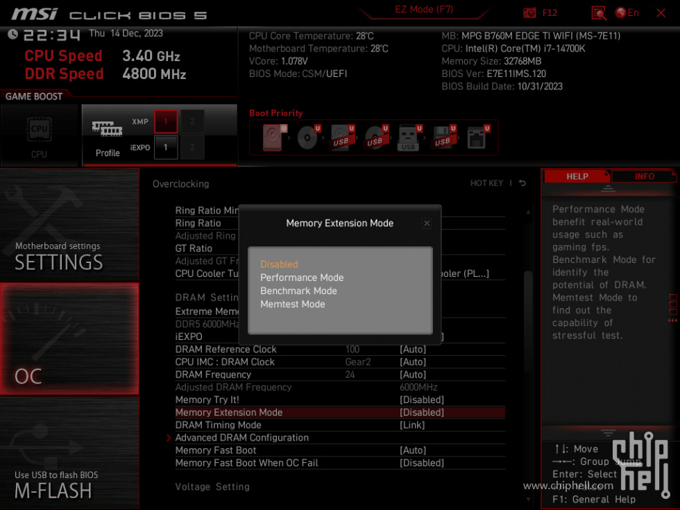Open Memory Extension Mode [Disabled] value
The height and width of the screenshot is (510, 680).
[422, 412]
